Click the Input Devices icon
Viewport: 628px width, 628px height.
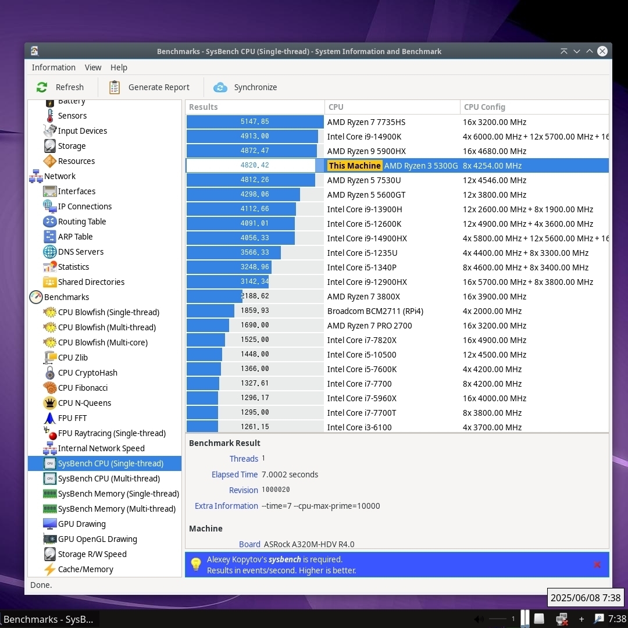[49, 131]
